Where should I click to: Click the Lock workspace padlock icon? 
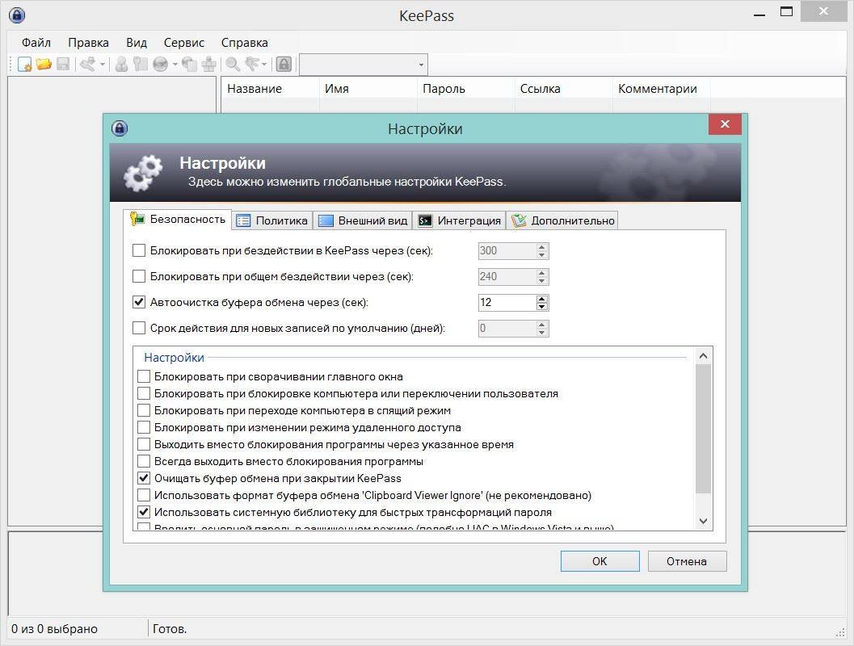point(284,65)
